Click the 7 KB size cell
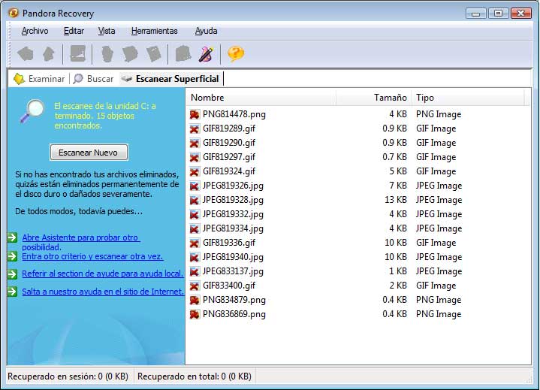Screen dimensions: 540x390 [x=398, y=186]
